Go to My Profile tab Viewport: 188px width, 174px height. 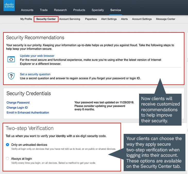[26, 19]
